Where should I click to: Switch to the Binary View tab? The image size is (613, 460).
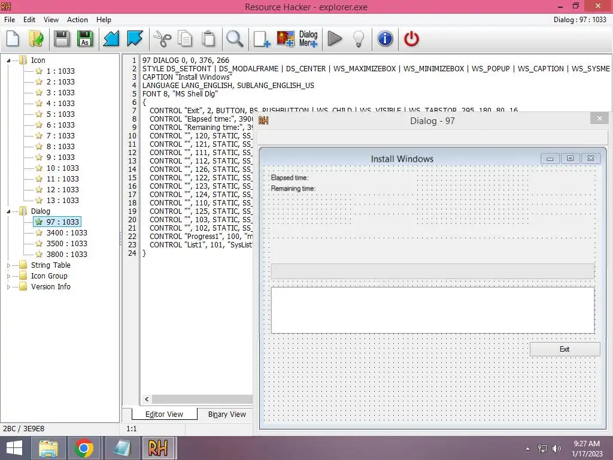tap(227, 414)
